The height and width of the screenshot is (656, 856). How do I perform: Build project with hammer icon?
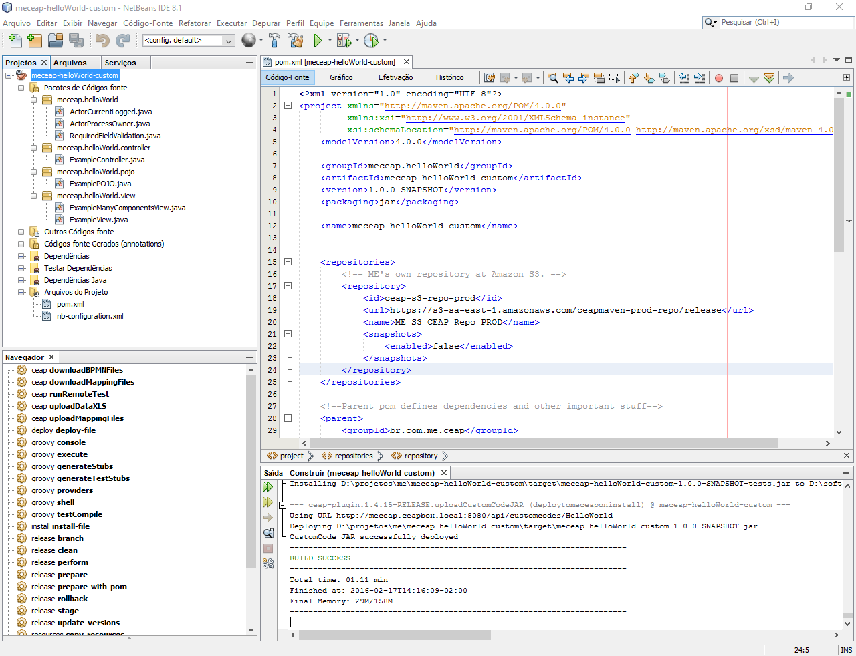(274, 41)
